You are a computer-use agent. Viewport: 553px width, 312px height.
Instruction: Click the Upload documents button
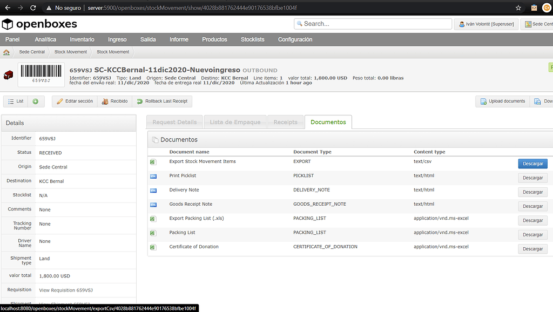coord(501,101)
